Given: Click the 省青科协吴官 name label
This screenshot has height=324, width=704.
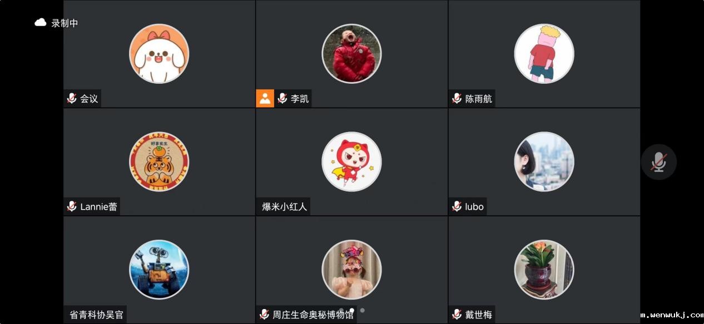Looking at the screenshot, I should click(96, 315).
